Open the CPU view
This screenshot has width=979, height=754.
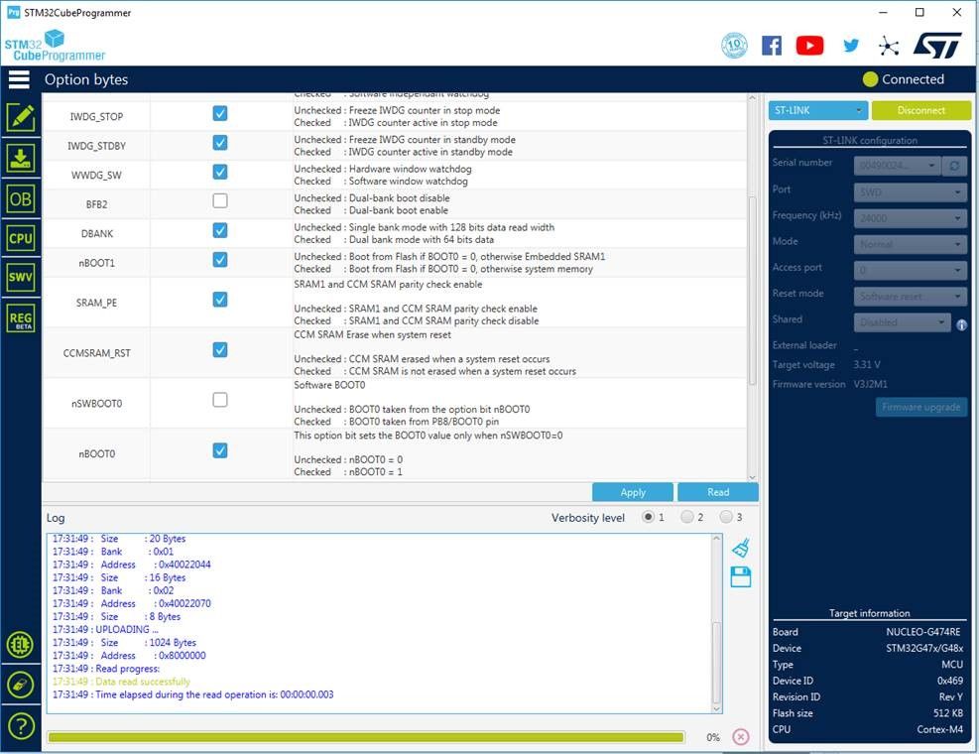21,238
